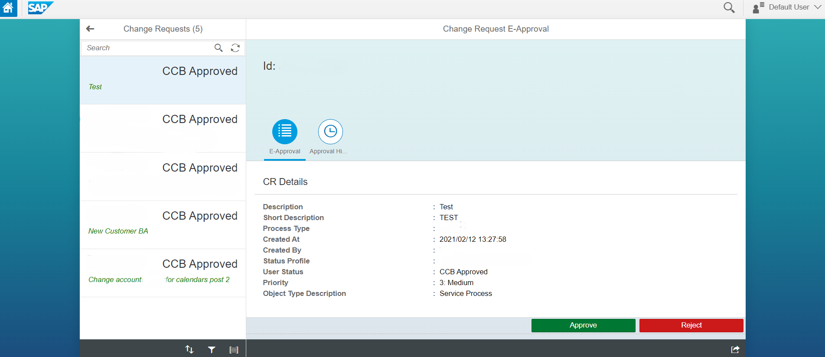The height and width of the screenshot is (357, 825).
Task: Click the Approve button
Action: [583, 325]
